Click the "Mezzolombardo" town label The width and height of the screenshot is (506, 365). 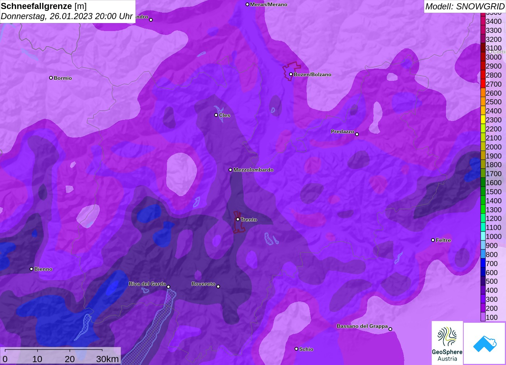[253, 170]
